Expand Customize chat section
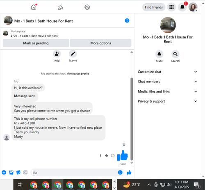 click(168, 72)
